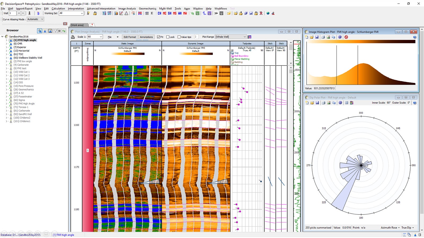The image size is (424, 238).
Task: Click the red stop icon in Histogram toolbar
Action: point(346,37)
